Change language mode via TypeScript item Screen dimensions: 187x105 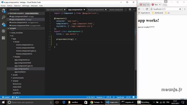click(x=120, y=97)
